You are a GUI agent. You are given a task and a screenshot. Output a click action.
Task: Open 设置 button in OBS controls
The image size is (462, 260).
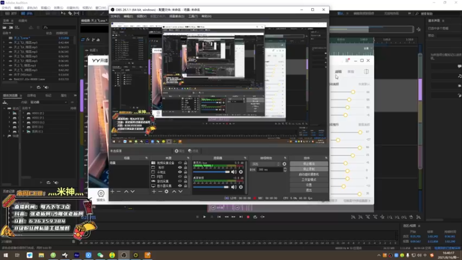point(309,185)
